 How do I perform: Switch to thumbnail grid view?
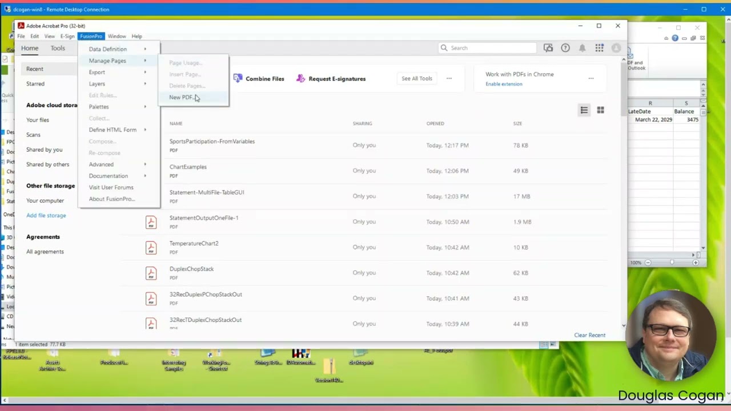pyautogui.click(x=600, y=110)
